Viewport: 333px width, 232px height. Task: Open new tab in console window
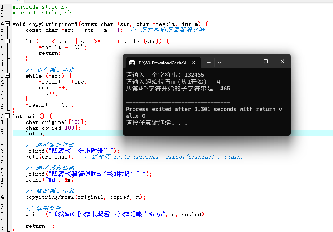click(x=209, y=62)
